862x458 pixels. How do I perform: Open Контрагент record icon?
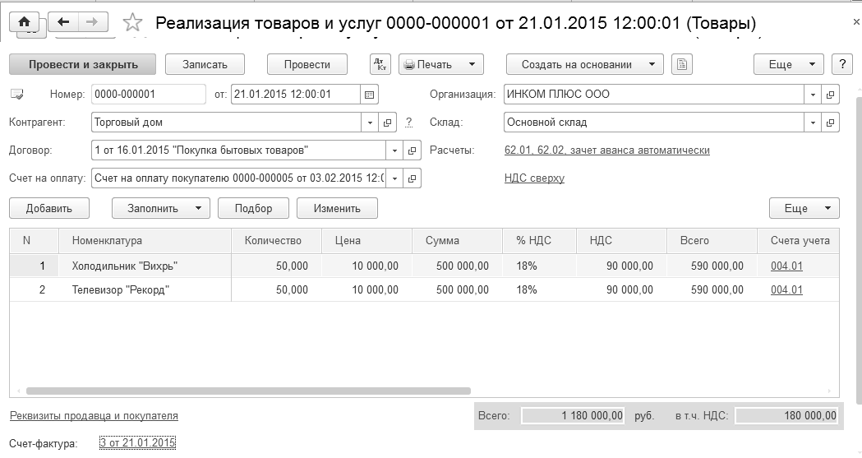point(387,123)
